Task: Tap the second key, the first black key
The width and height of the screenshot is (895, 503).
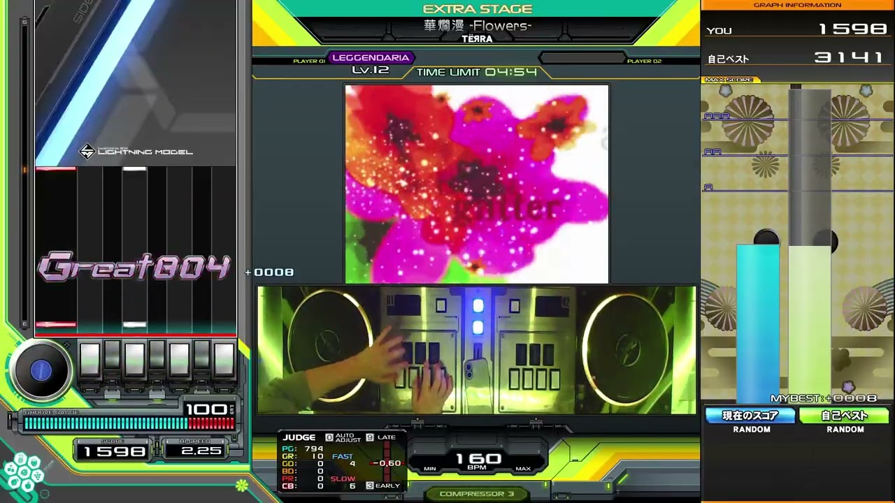Action: (x=112, y=355)
